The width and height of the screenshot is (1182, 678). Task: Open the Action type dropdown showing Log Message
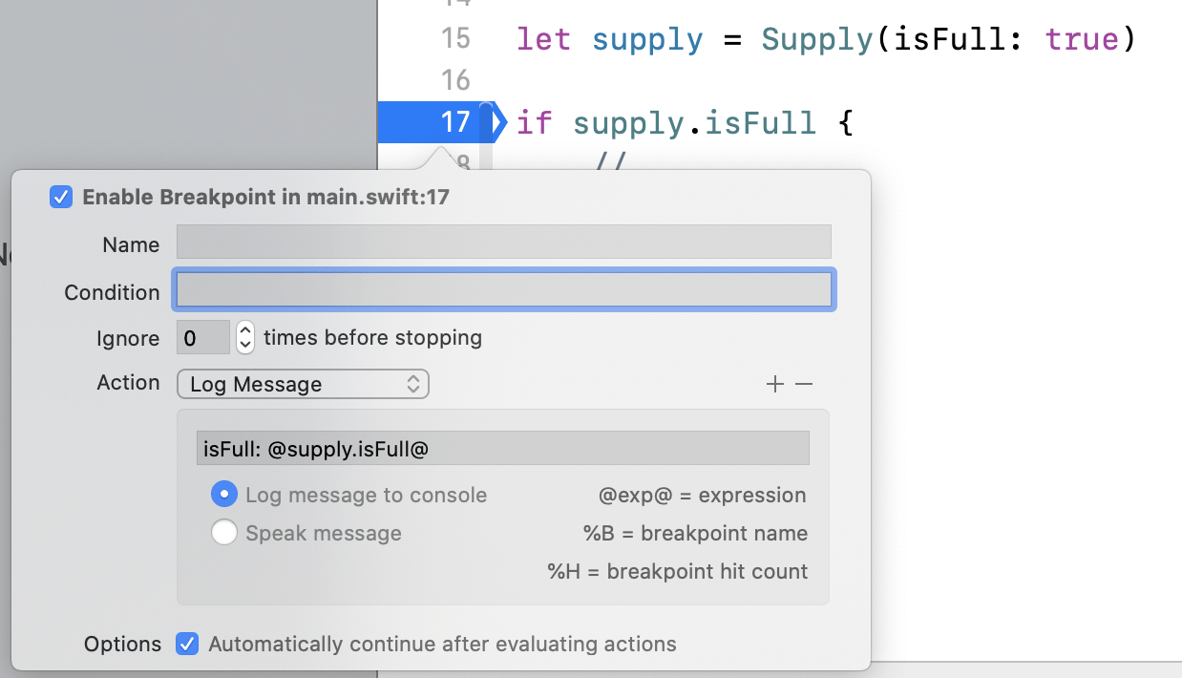coord(303,384)
